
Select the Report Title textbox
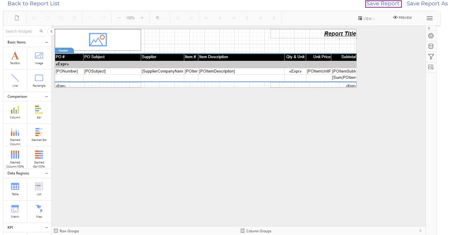click(313, 34)
